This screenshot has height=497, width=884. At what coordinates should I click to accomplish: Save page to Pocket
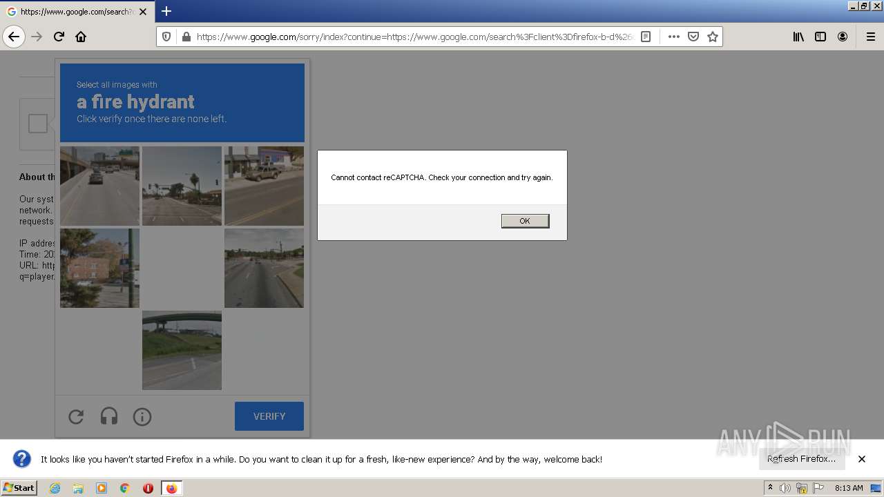(x=693, y=37)
